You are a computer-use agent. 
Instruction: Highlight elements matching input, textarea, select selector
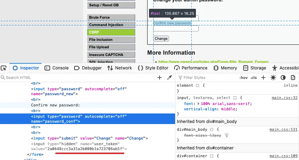[x=235, y=98]
